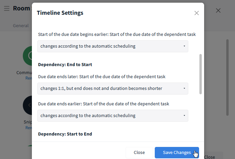The width and height of the screenshot is (235, 159).
Task: Open the 'Due date ends later' dropdown
Action: 113,88
